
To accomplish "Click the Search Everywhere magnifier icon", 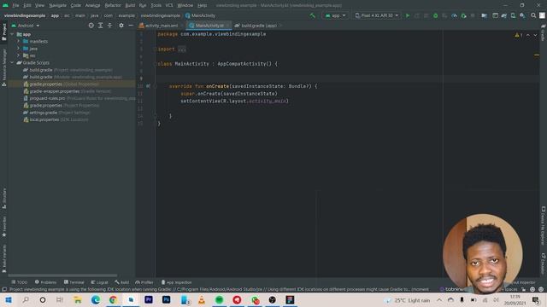I will click(x=533, y=15).
